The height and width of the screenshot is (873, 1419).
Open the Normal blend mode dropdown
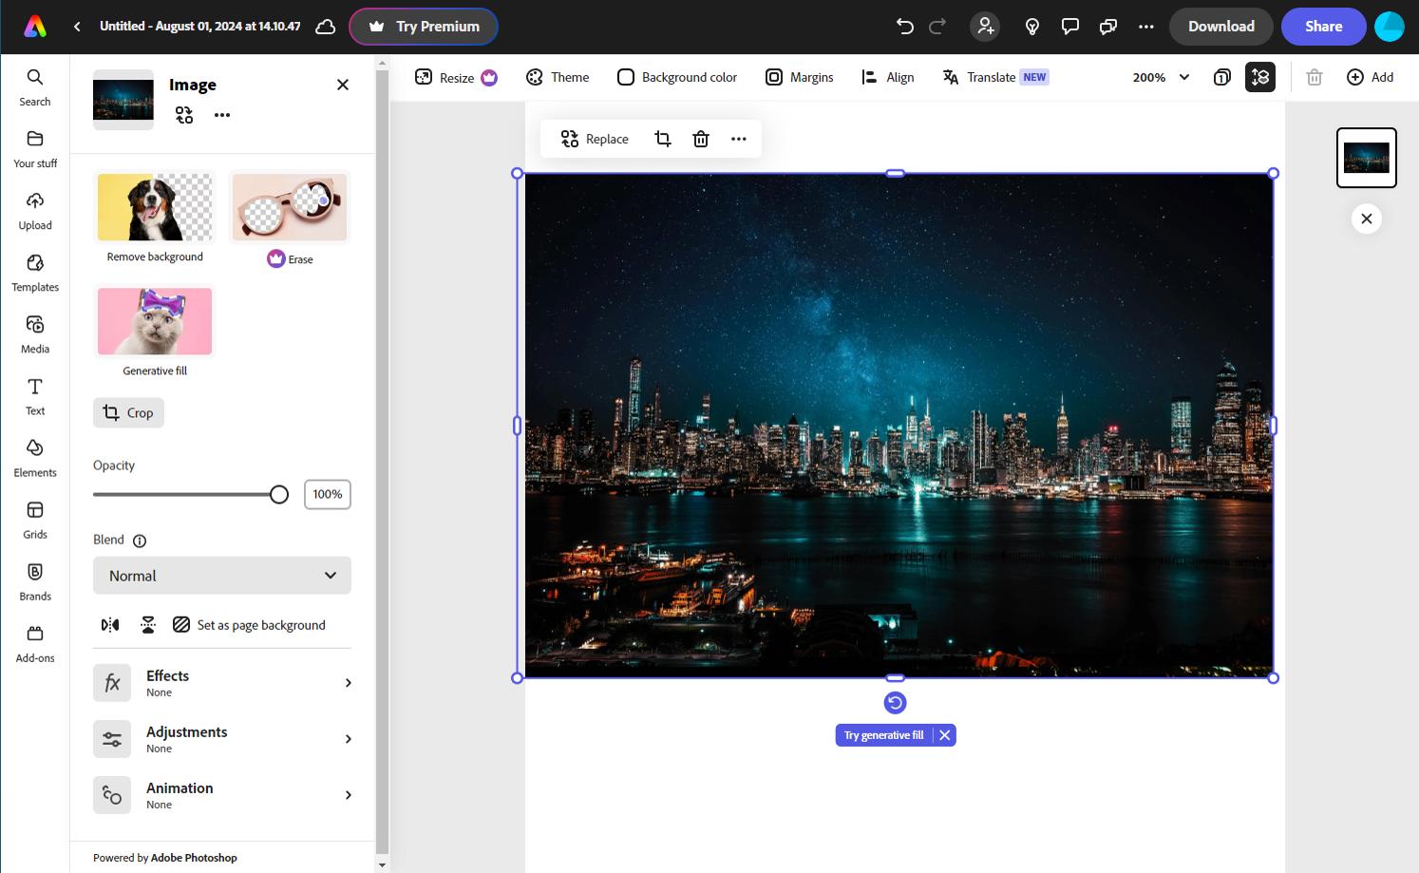click(221, 575)
